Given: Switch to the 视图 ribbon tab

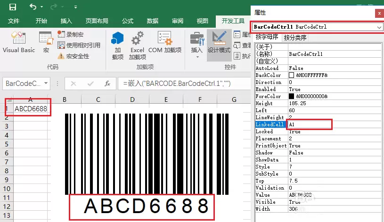Looking at the screenshot, I should 202,21.
